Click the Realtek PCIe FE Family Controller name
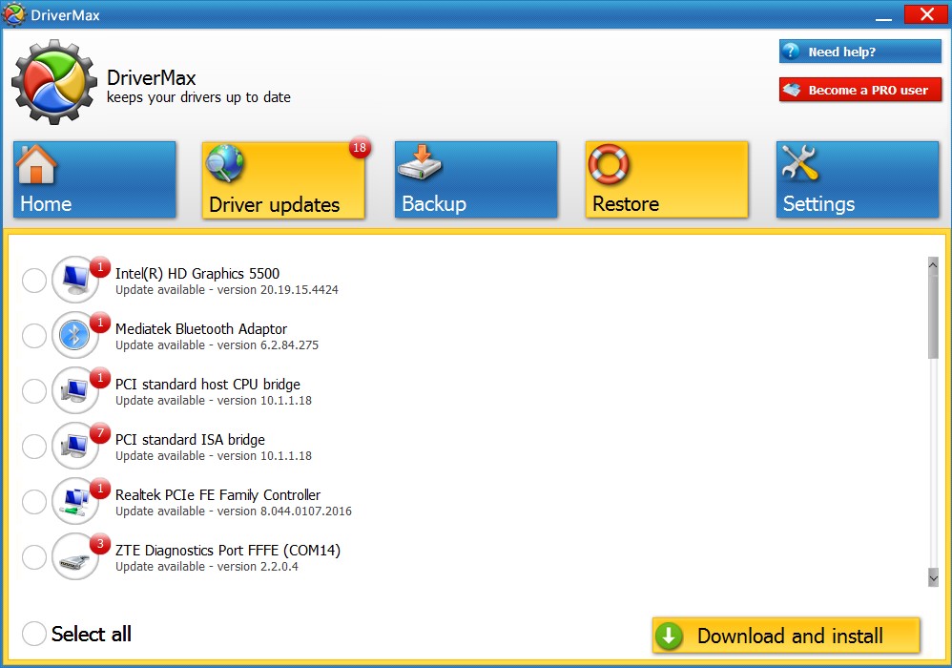952x668 pixels. coord(217,494)
